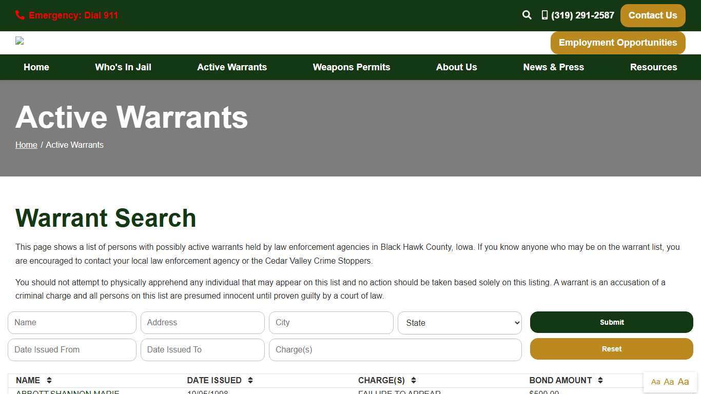This screenshot has height=394, width=701.
Task: Submit the warrant search
Action: pyautogui.click(x=611, y=322)
